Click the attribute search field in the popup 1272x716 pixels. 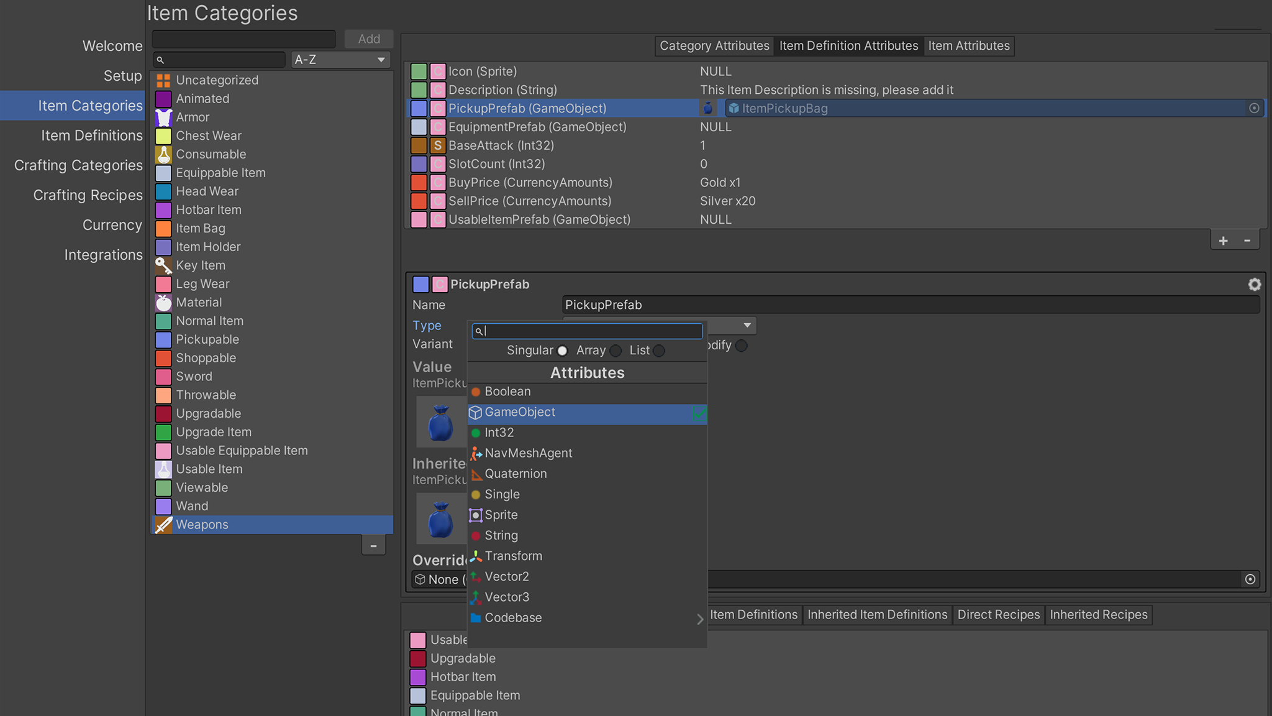pos(586,331)
